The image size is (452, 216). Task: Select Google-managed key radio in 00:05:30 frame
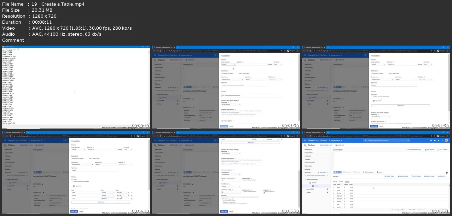222,199
